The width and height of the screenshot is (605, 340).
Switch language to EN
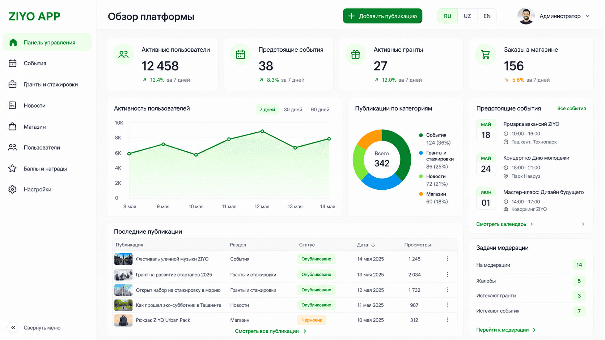pos(487,16)
